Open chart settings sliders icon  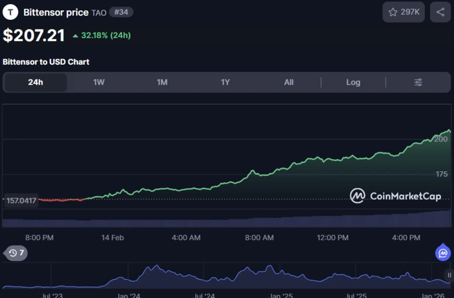[x=418, y=82]
